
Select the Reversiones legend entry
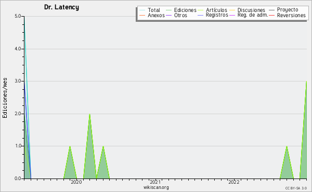(x=287, y=15)
